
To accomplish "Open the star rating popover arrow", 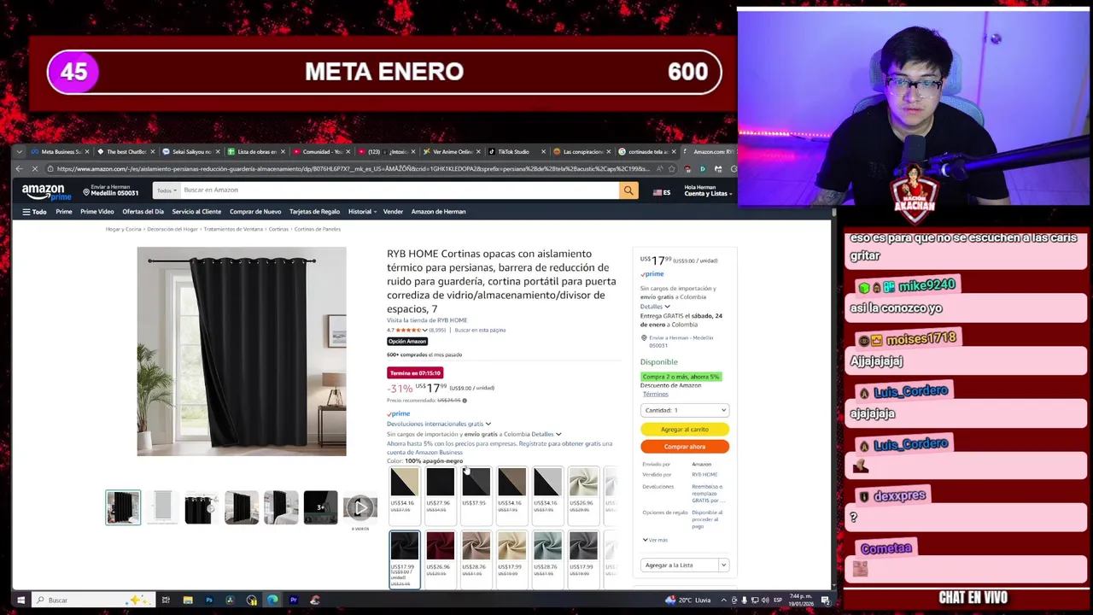I will point(425,331).
